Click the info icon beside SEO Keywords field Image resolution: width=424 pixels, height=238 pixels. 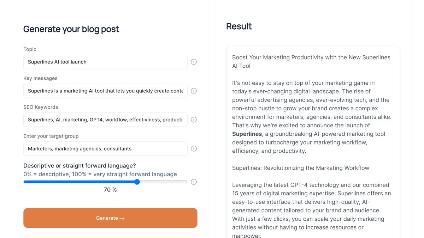click(194, 120)
